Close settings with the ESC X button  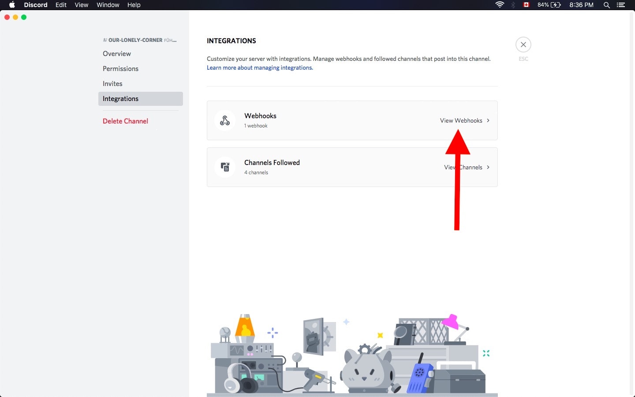pos(523,45)
